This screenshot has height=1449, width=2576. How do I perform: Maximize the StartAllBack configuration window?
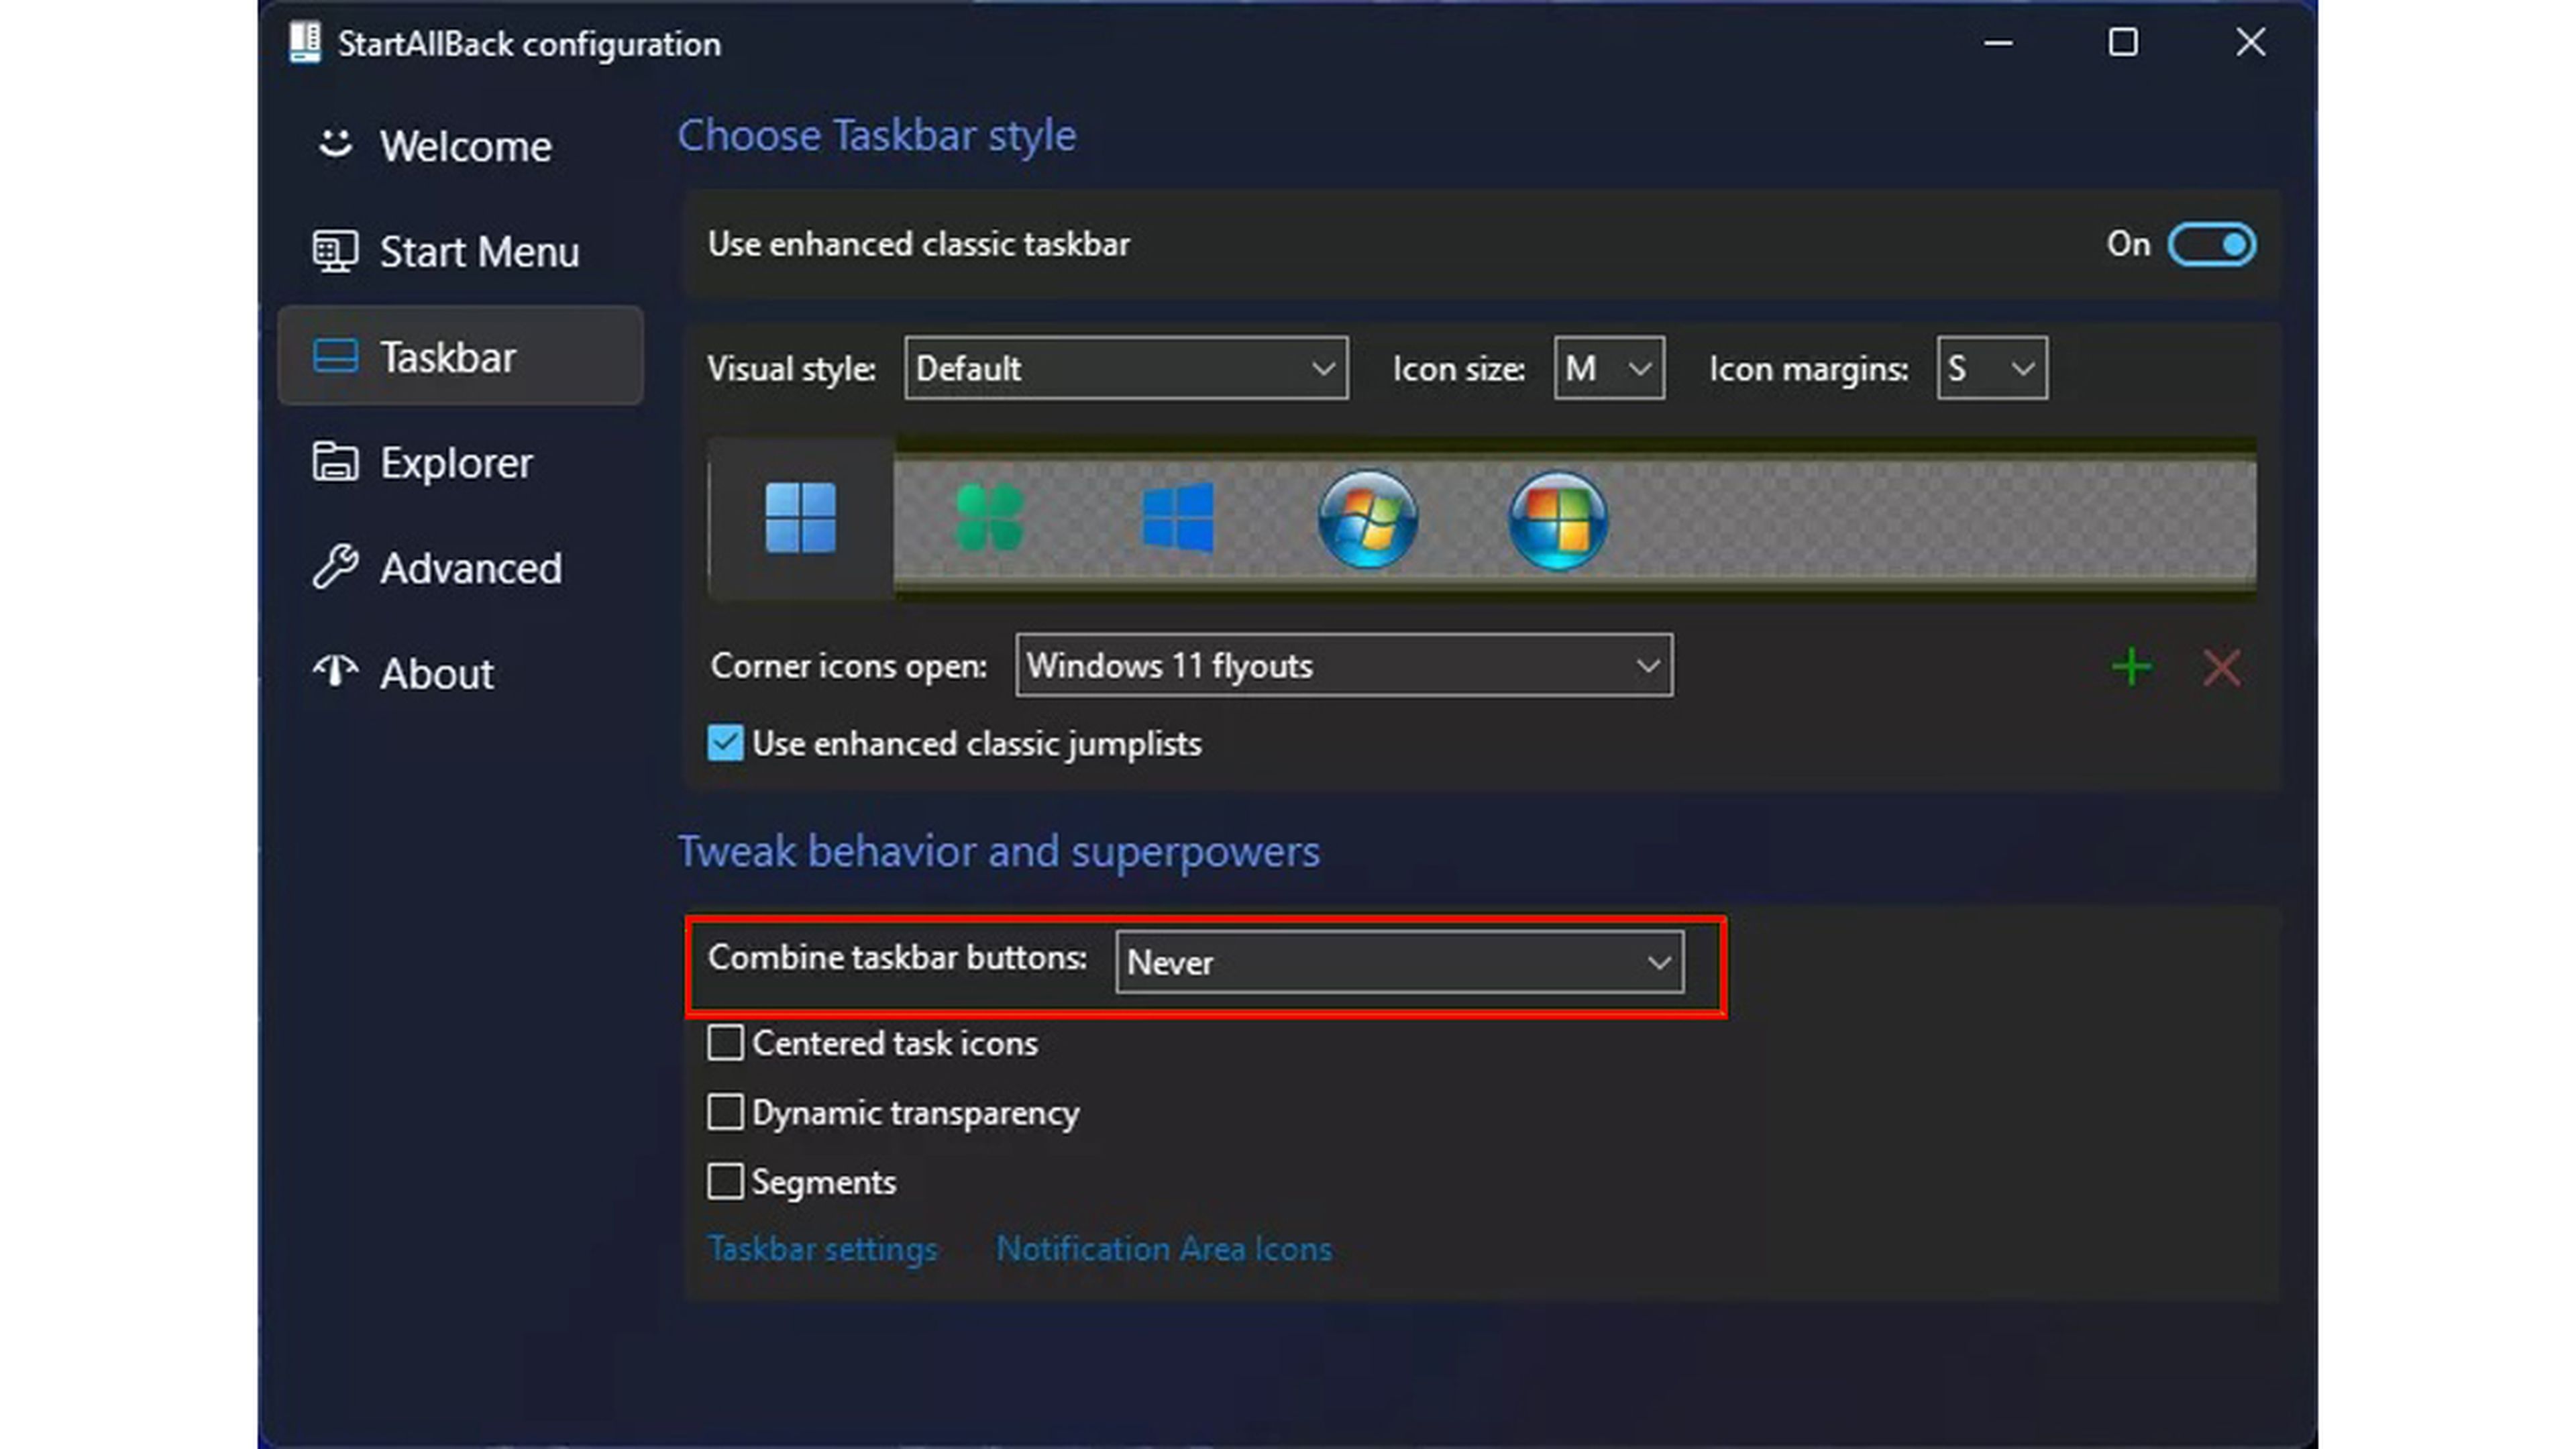(2123, 43)
